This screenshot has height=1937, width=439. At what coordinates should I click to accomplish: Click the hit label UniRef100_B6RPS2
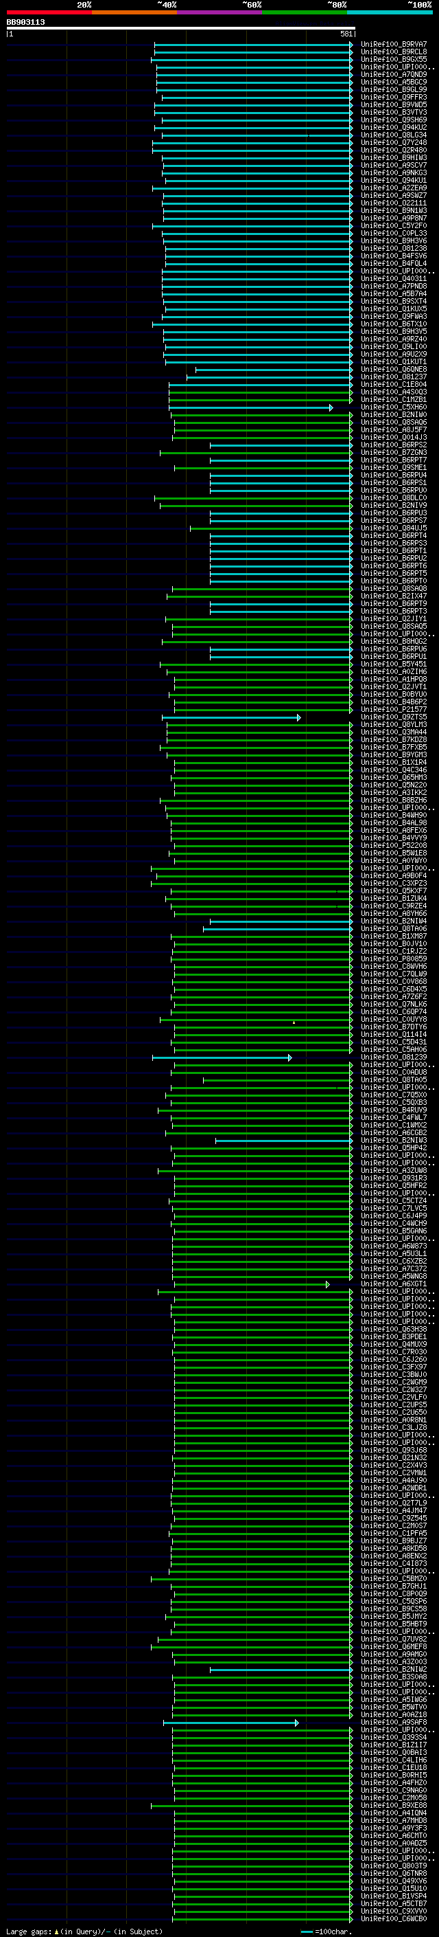(x=394, y=445)
